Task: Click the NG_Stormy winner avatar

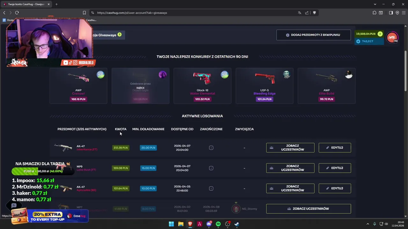Action: [236, 209]
